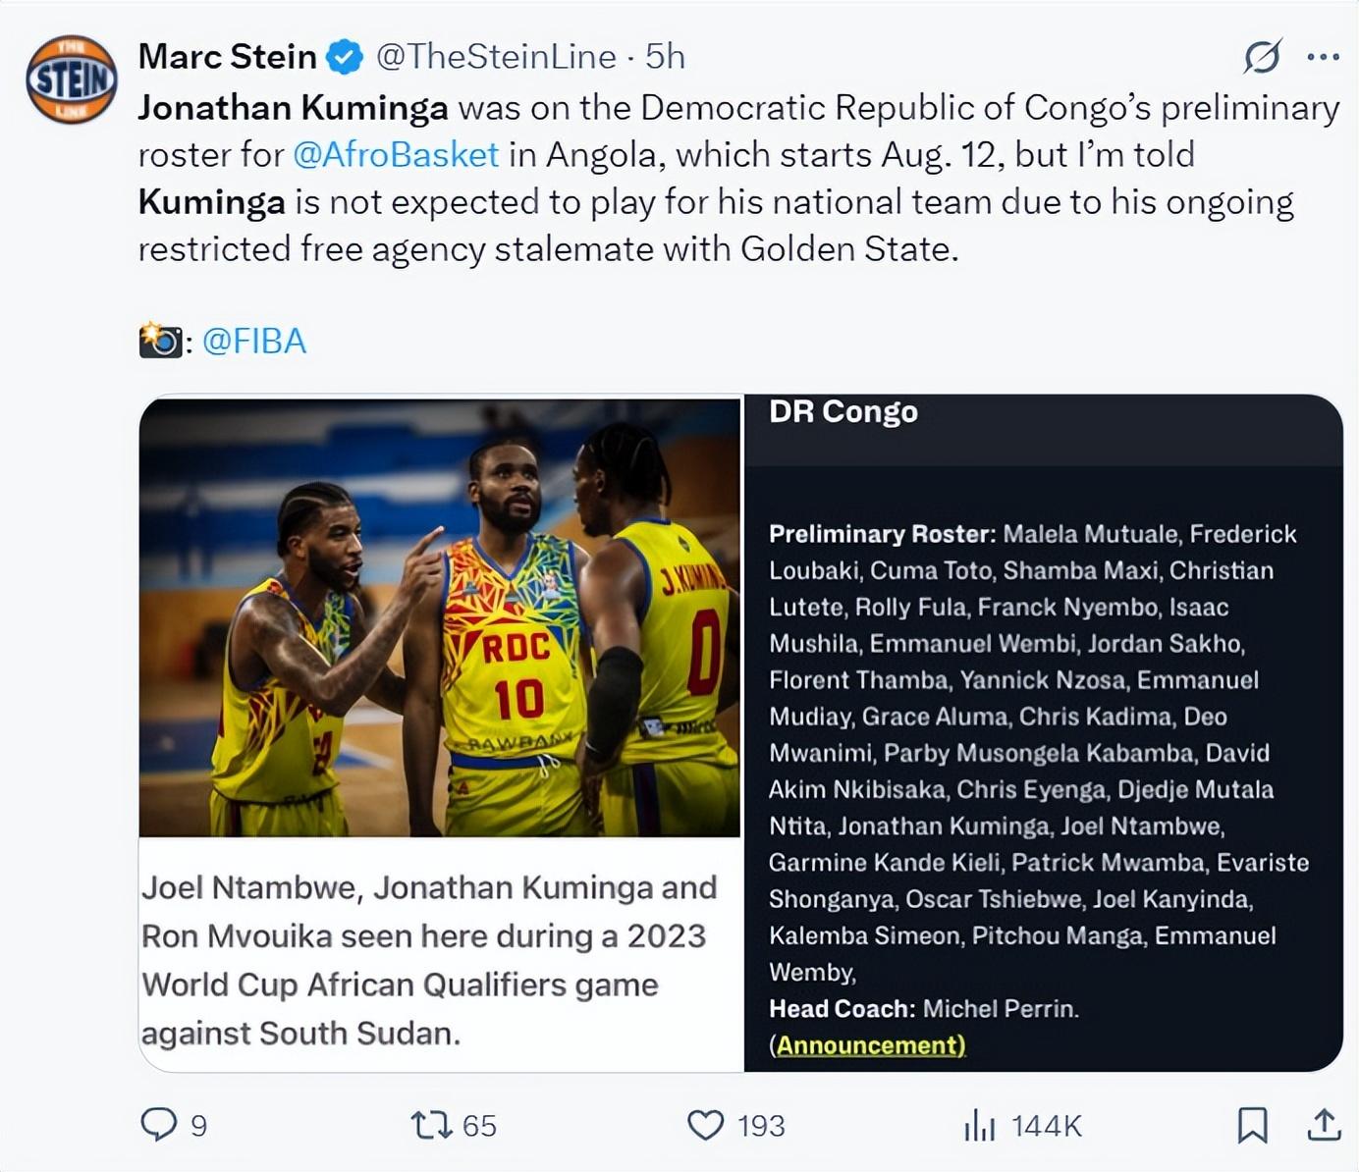Enlarge the RDC players basketball photo
The height and width of the screenshot is (1172, 1359).
pos(440,618)
